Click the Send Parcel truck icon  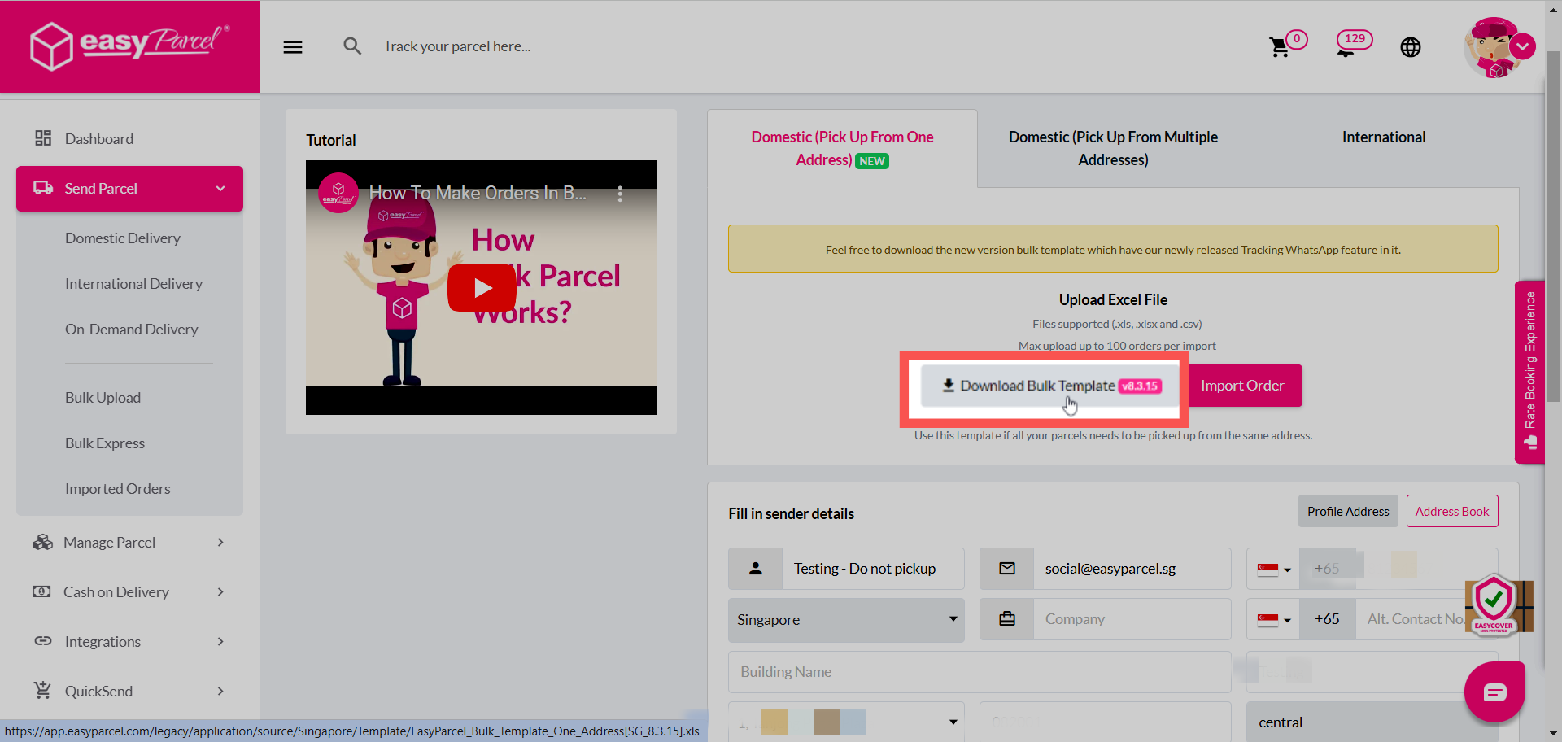pyautogui.click(x=43, y=188)
